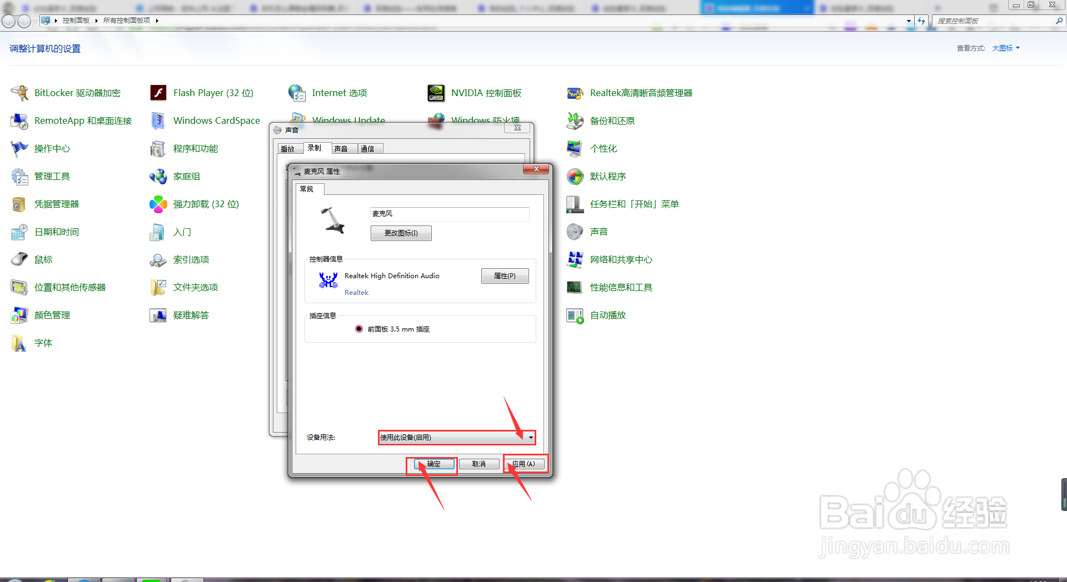Screen dimensions: 1067x582
Task: Click 麦克风 device name input field
Action: click(x=450, y=214)
